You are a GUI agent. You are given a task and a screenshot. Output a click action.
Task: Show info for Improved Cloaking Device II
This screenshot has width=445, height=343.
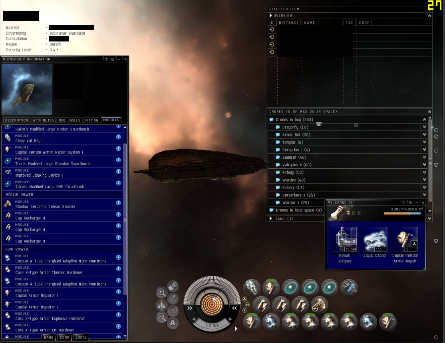pyautogui.click(x=119, y=171)
